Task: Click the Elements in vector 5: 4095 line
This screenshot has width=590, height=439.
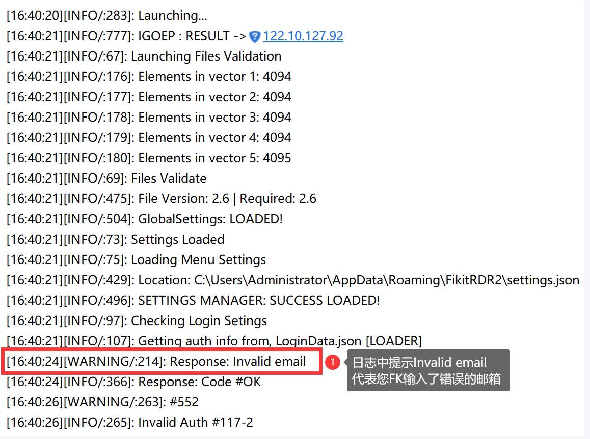Action: [149, 158]
